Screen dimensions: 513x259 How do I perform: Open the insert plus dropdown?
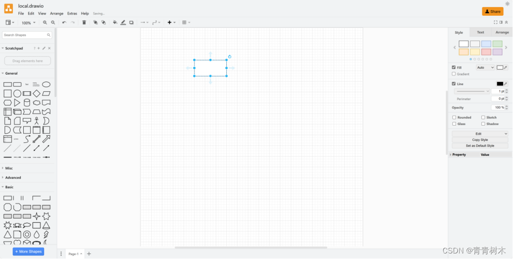[172, 23]
